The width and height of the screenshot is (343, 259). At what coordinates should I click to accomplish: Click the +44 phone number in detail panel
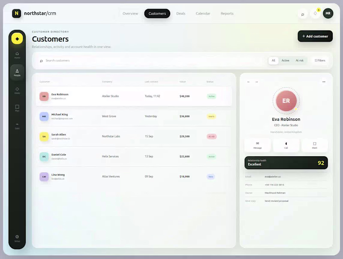pyautogui.click(x=274, y=185)
